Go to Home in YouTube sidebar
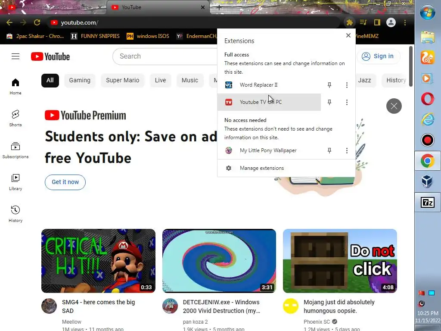 (16, 86)
